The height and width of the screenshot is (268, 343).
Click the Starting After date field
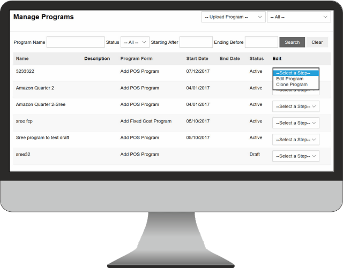click(x=196, y=42)
